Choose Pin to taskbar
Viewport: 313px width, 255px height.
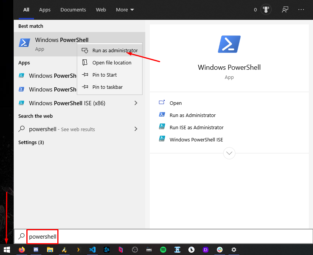110,87
